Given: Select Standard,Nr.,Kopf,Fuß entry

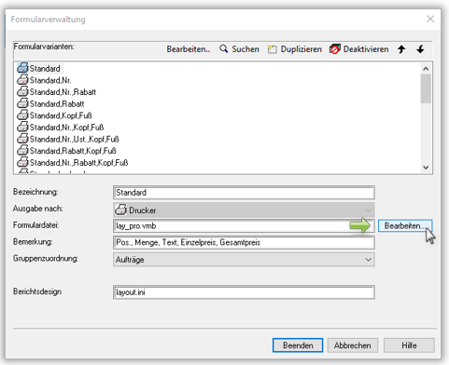Looking at the screenshot, I should (x=66, y=128).
